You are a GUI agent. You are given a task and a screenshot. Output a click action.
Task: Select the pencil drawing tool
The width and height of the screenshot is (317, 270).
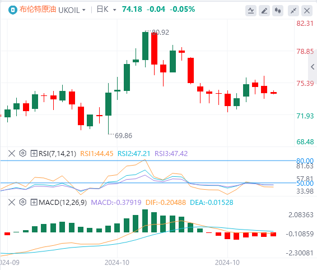click(x=264, y=11)
